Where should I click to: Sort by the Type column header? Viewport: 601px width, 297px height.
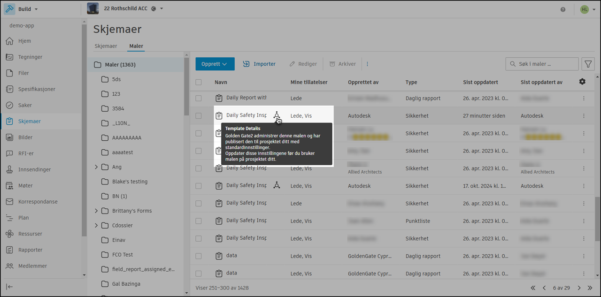coord(411,82)
